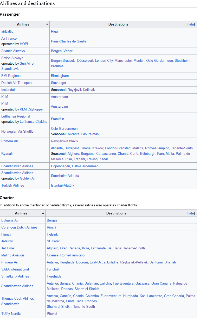
Task: Hide the Charter destinations table
Action: pyautogui.click(x=191, y=213)
